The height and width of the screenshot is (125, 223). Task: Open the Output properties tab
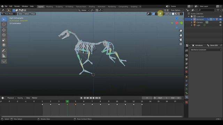[x=187, y=59]
